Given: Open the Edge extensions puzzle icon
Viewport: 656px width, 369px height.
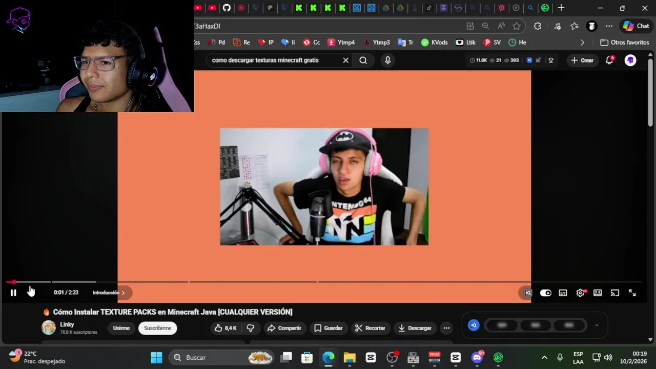Looking at the screenshot, I should (537, 26).
